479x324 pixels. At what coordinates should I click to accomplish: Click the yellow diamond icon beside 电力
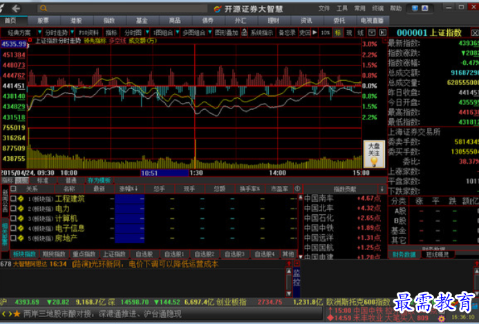point(21,209)
